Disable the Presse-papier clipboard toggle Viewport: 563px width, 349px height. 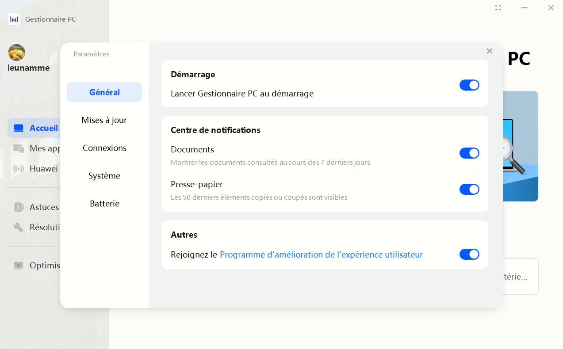pyautogui.click(x=469, y=189)
